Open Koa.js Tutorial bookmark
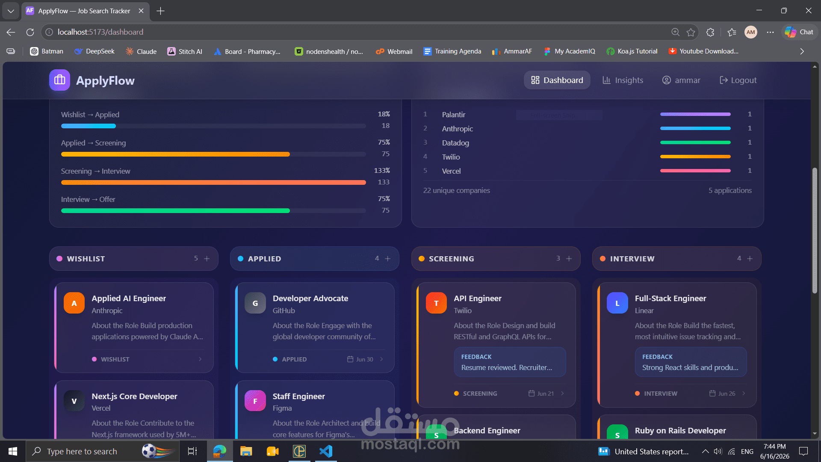The width and height of the screenshot is (821, 462). tap(632, 51)
